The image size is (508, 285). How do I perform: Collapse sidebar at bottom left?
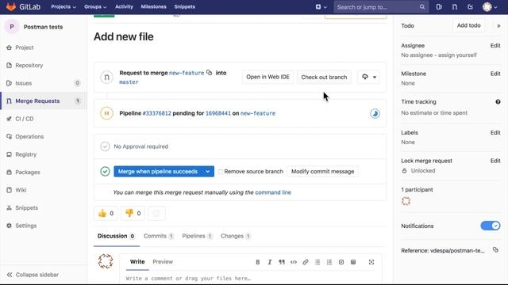pyautogui.click(x=33, y=275)
